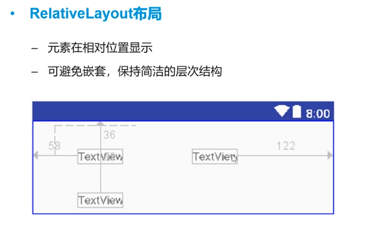Click the left arrowhead of the 58 margin

coord(35,156)
